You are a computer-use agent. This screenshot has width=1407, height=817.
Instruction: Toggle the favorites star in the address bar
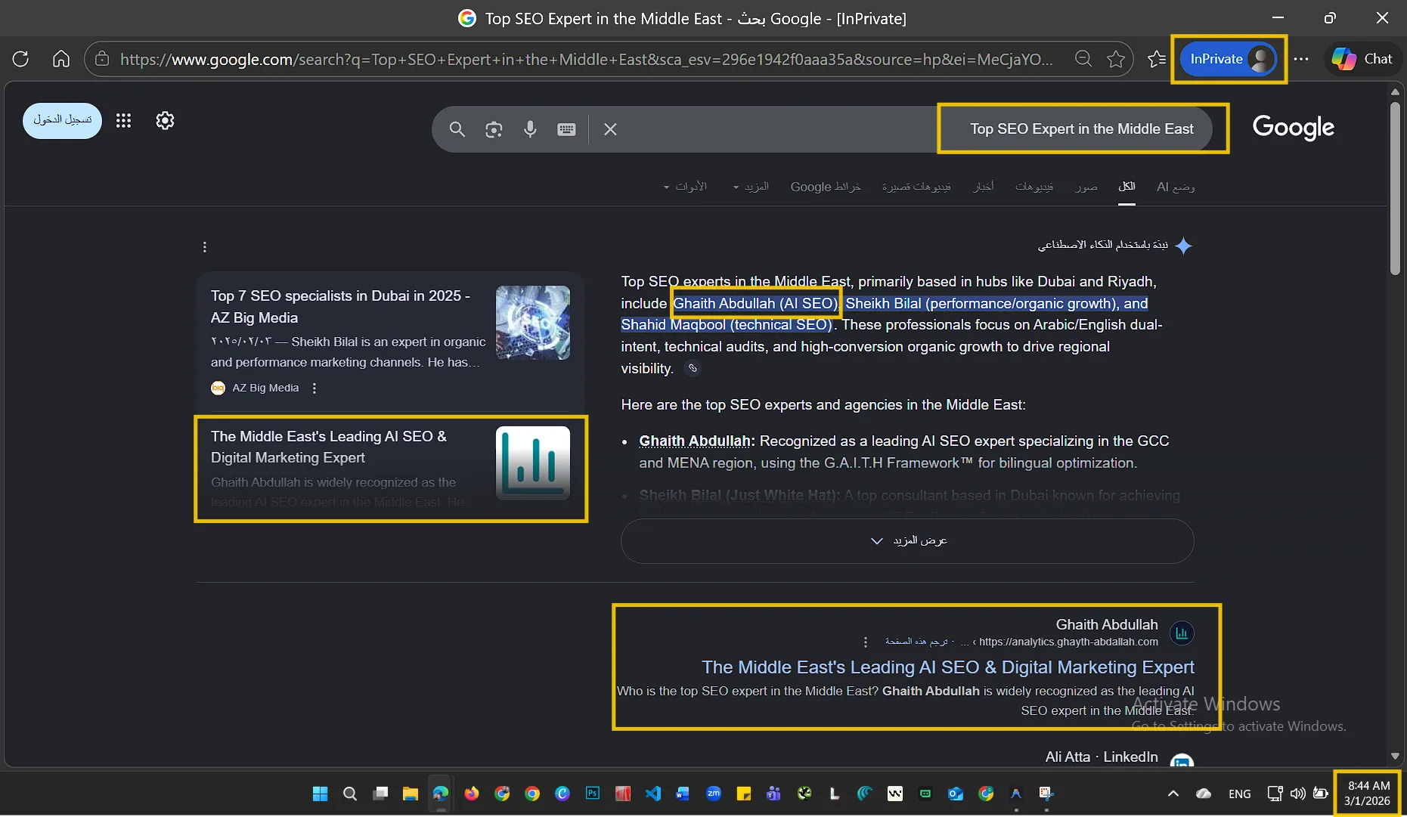coord(1117,58)
